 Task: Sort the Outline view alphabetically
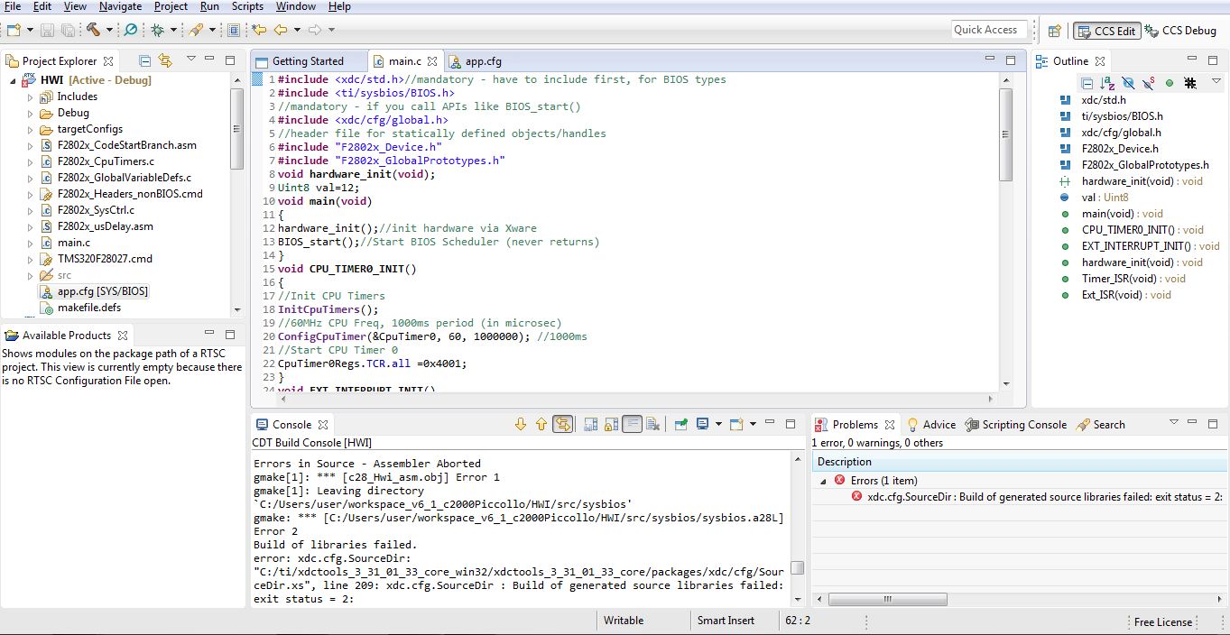(1107, 83)
